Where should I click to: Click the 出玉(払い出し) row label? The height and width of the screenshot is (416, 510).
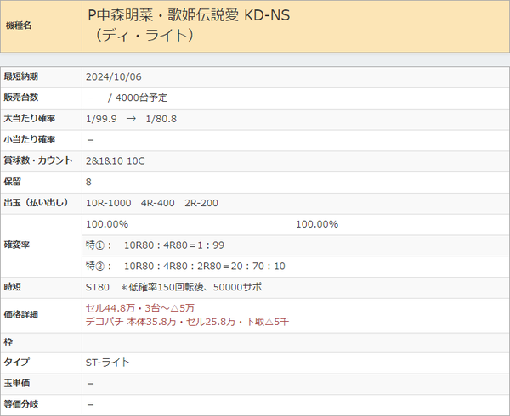tap(36, 203)
